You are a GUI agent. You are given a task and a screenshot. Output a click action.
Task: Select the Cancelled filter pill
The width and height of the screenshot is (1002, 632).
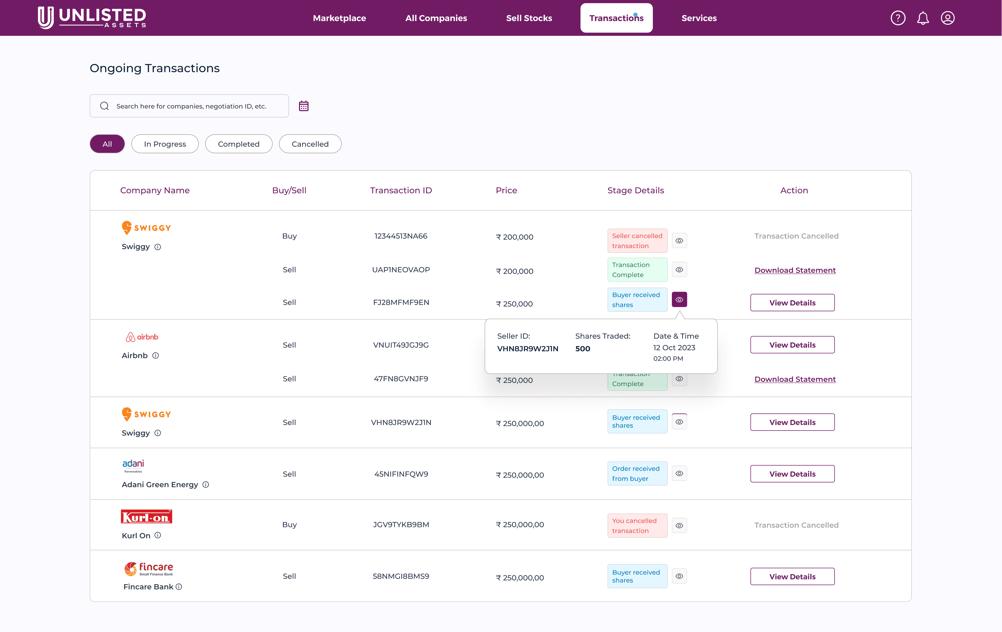(x=310, y=144)
